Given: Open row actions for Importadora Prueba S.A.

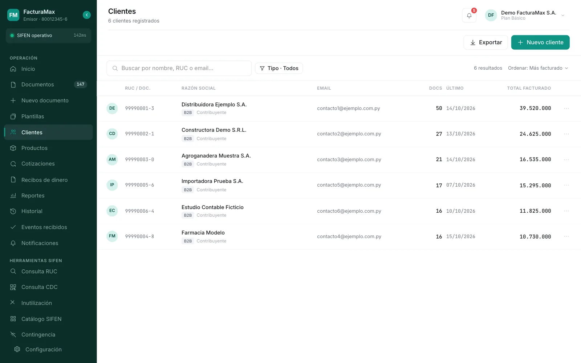Looking at the screenshot, I should click(x=566, y=185).
